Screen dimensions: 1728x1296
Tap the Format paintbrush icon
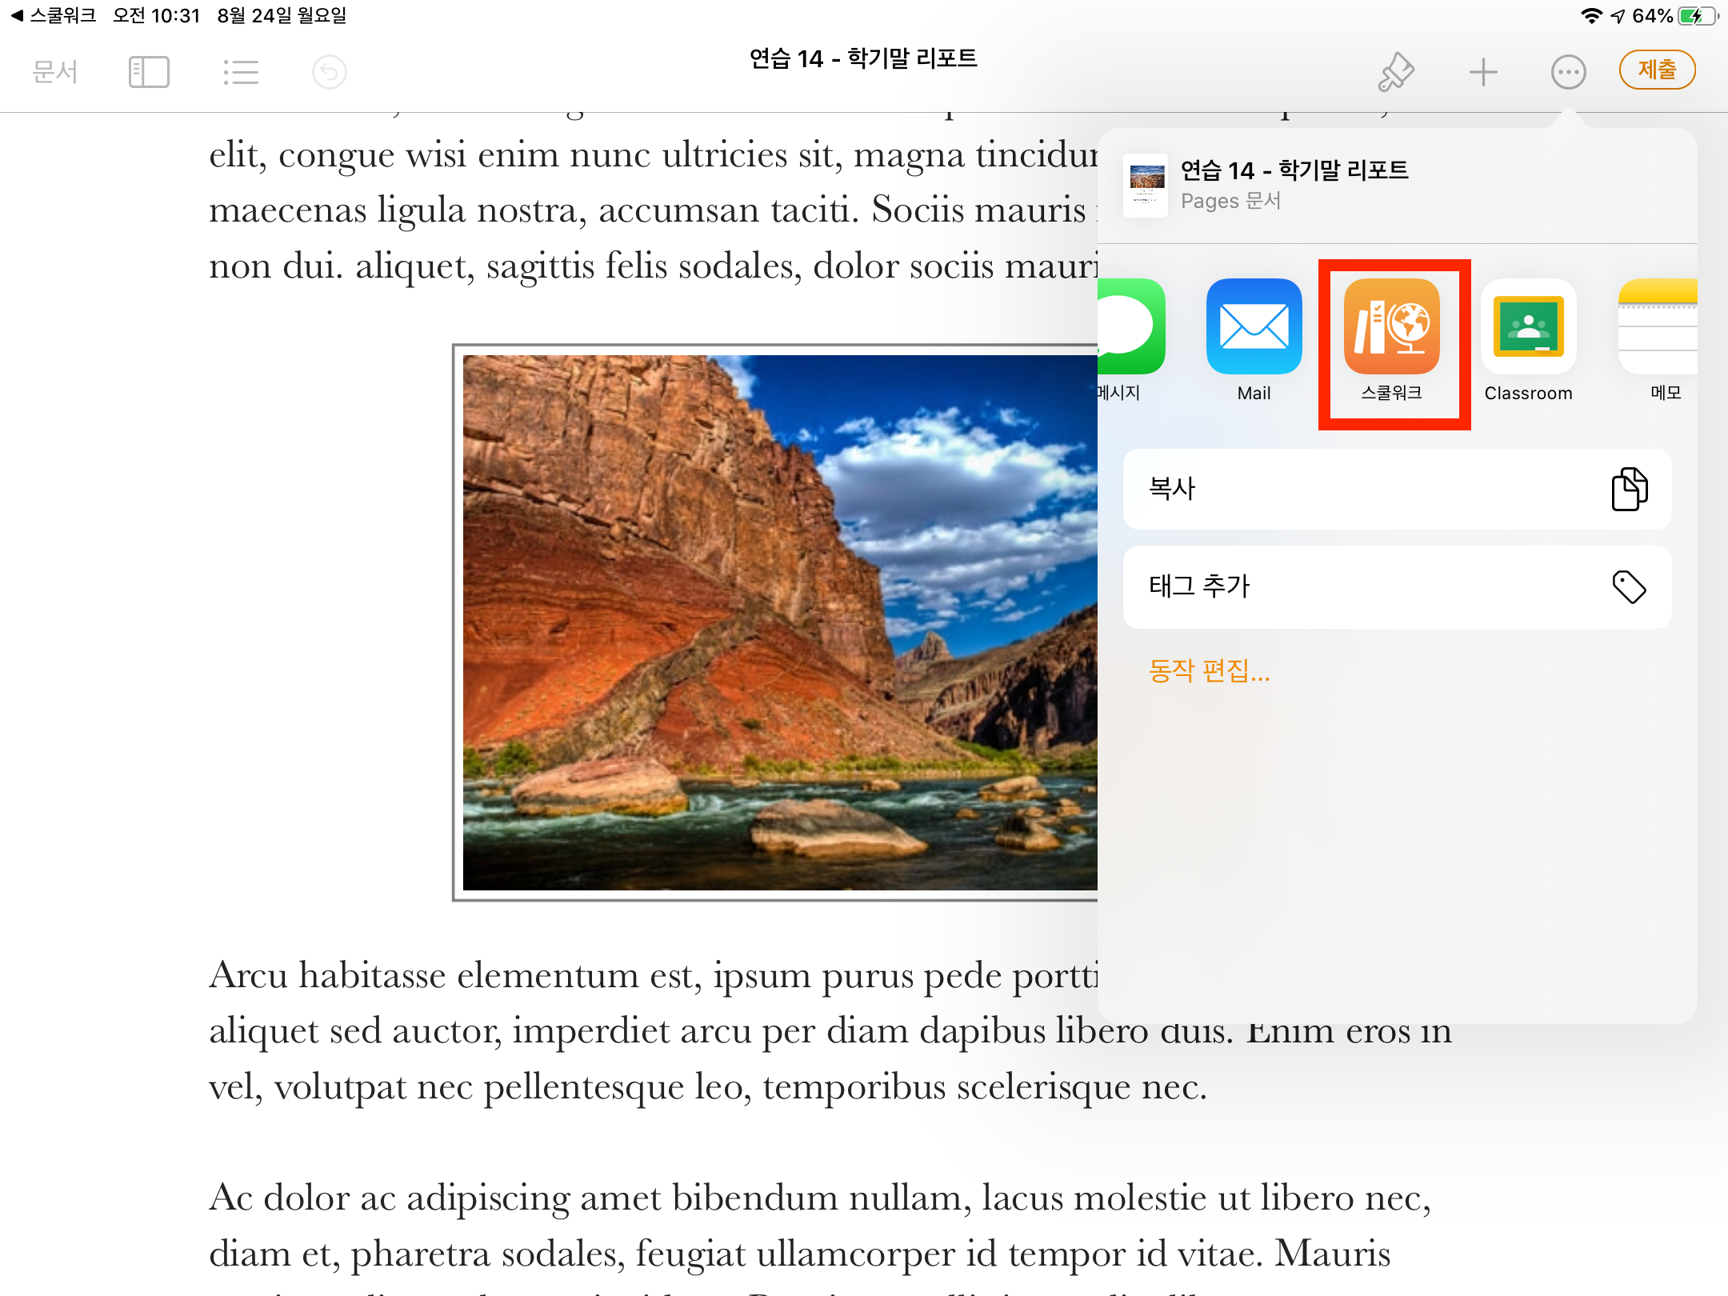(x=1396, y=72)
